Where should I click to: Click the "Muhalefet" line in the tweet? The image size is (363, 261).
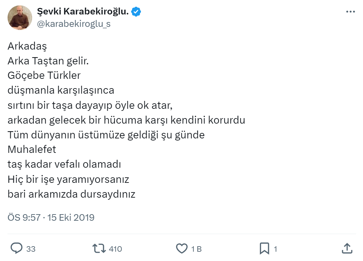[x=32, y=150]
